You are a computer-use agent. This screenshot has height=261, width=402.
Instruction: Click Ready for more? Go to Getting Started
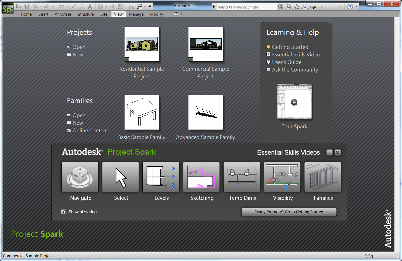[x=289, y=212]
